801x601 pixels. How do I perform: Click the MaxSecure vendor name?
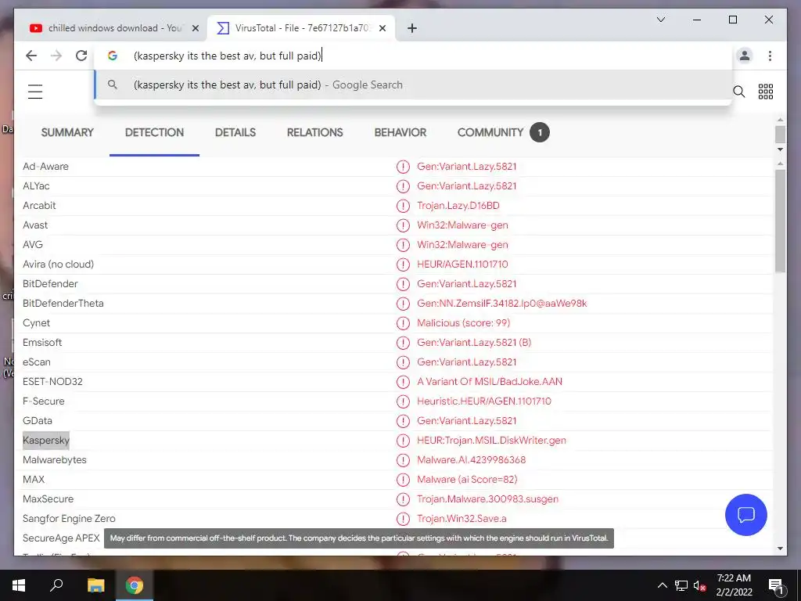click(x=48, y=499)
